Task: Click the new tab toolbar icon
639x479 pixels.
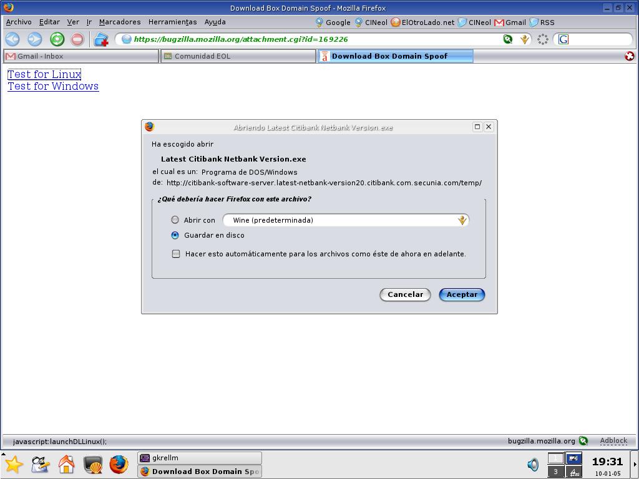Action: [101, 39]
